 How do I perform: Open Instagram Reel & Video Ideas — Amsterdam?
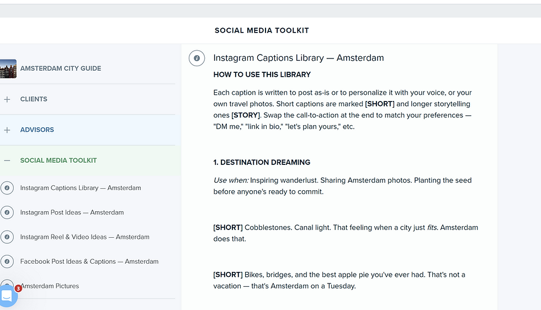(85, 237)
